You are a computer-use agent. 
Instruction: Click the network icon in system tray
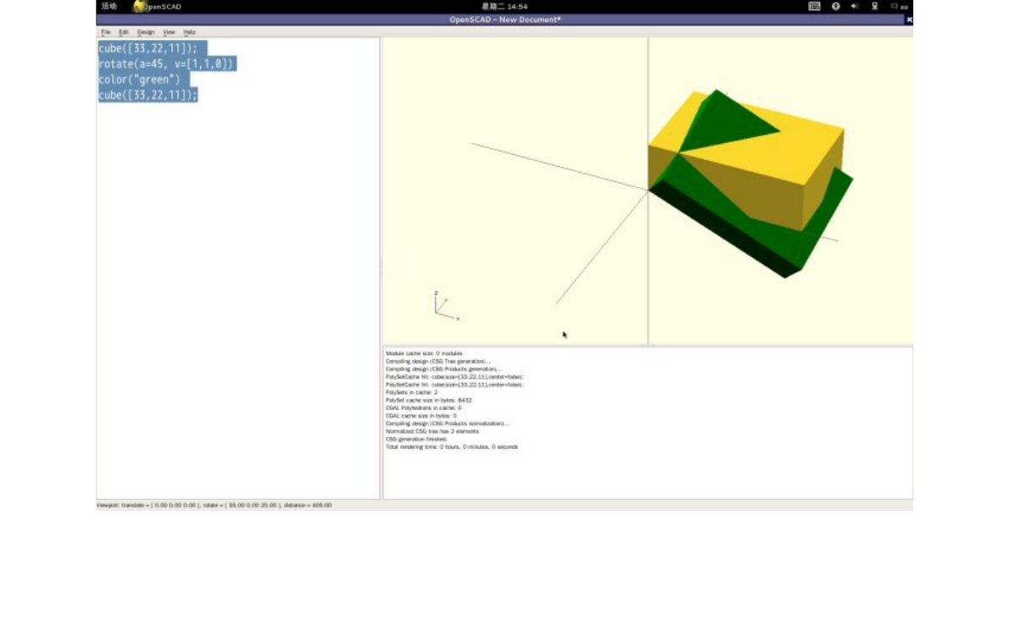(874, 7)
